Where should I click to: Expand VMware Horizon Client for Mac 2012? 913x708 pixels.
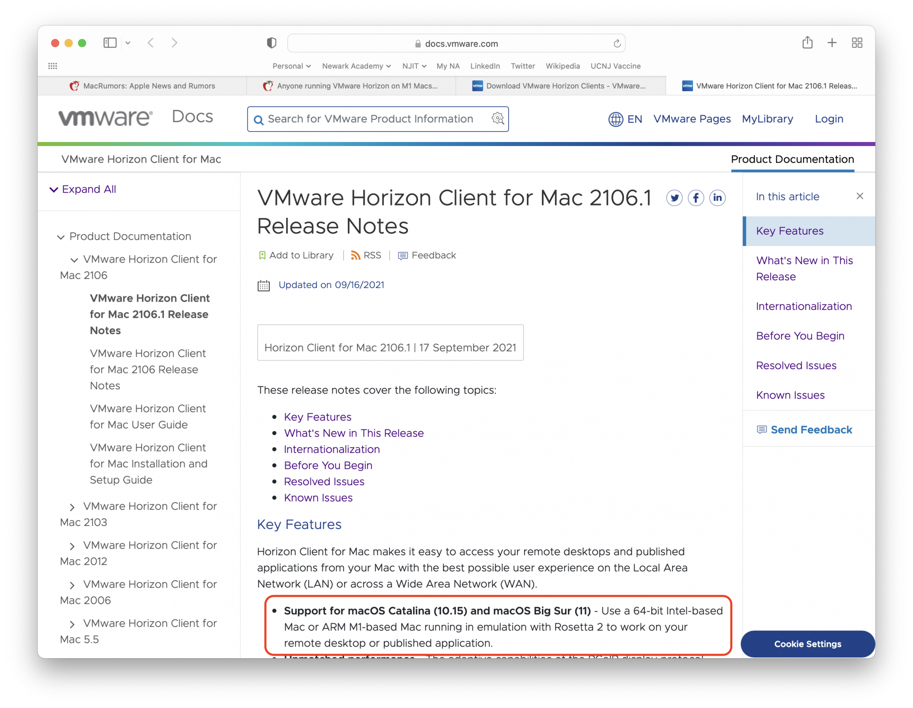72,546
